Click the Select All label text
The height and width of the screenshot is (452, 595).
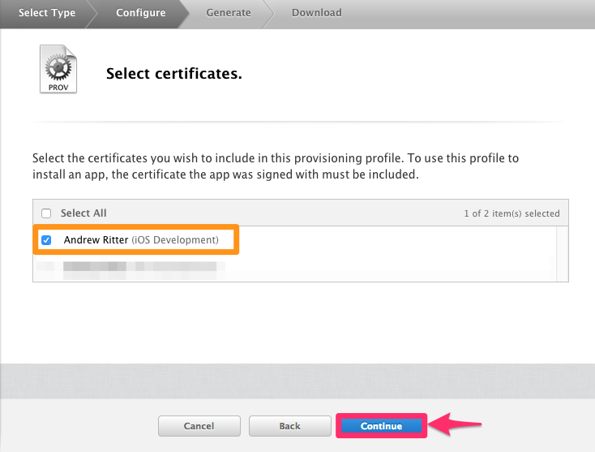click(83, 213)
